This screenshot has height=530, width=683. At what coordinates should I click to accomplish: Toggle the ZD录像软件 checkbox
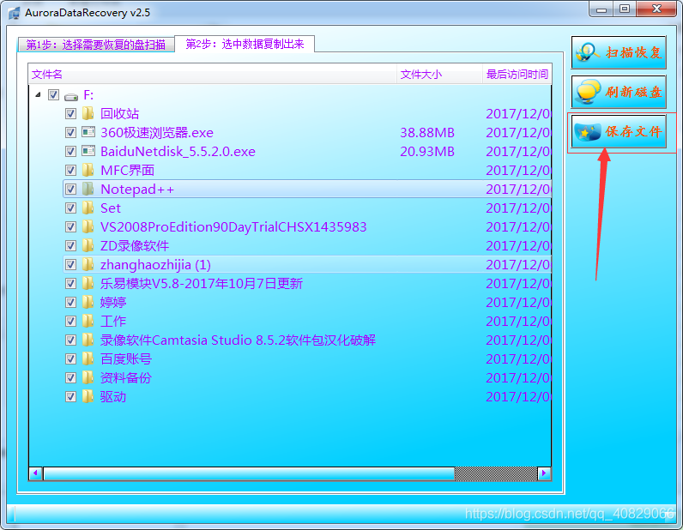coord(70,245)
